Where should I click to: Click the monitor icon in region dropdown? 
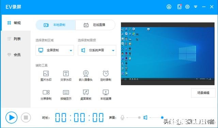tap(41, 50)
